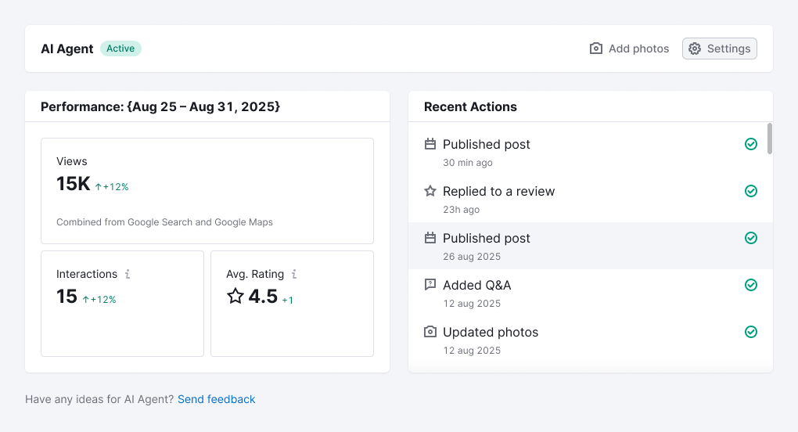The image size is (798, 432).
Task: Click the check mark for the 30 min ago post
Action: point(751,144)
